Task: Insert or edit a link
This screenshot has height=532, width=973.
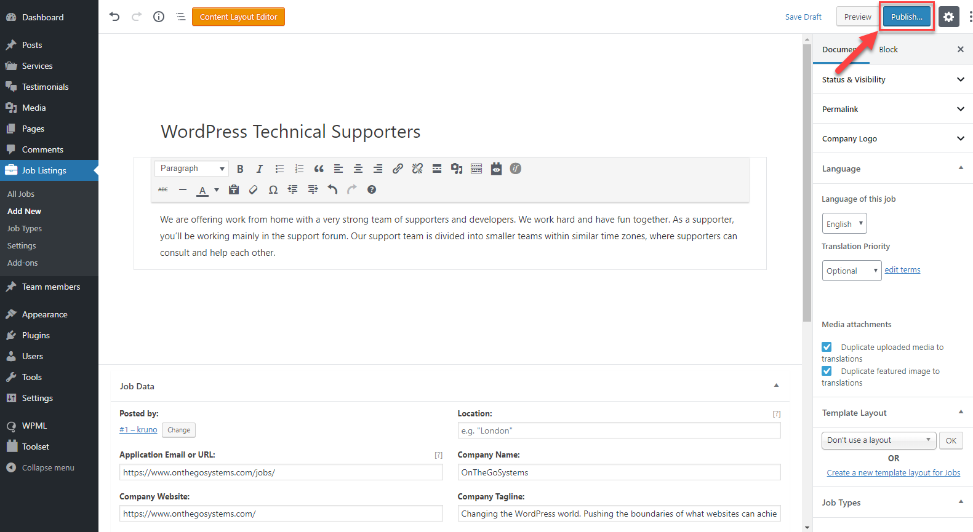Action: tap(398, 169)
